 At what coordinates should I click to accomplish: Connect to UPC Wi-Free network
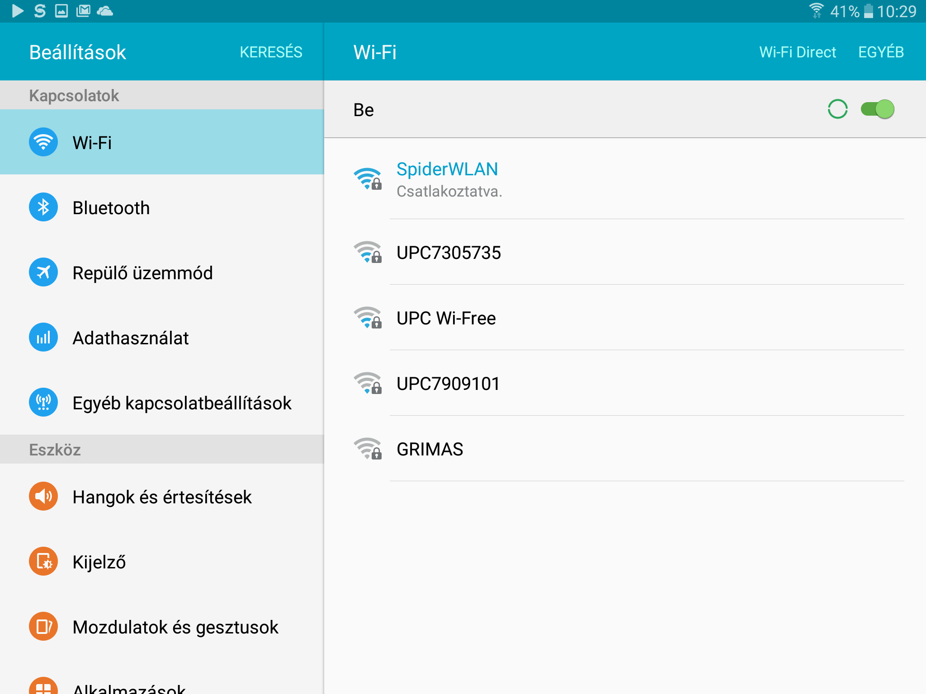pyautogui.click(x=446, y=318)
